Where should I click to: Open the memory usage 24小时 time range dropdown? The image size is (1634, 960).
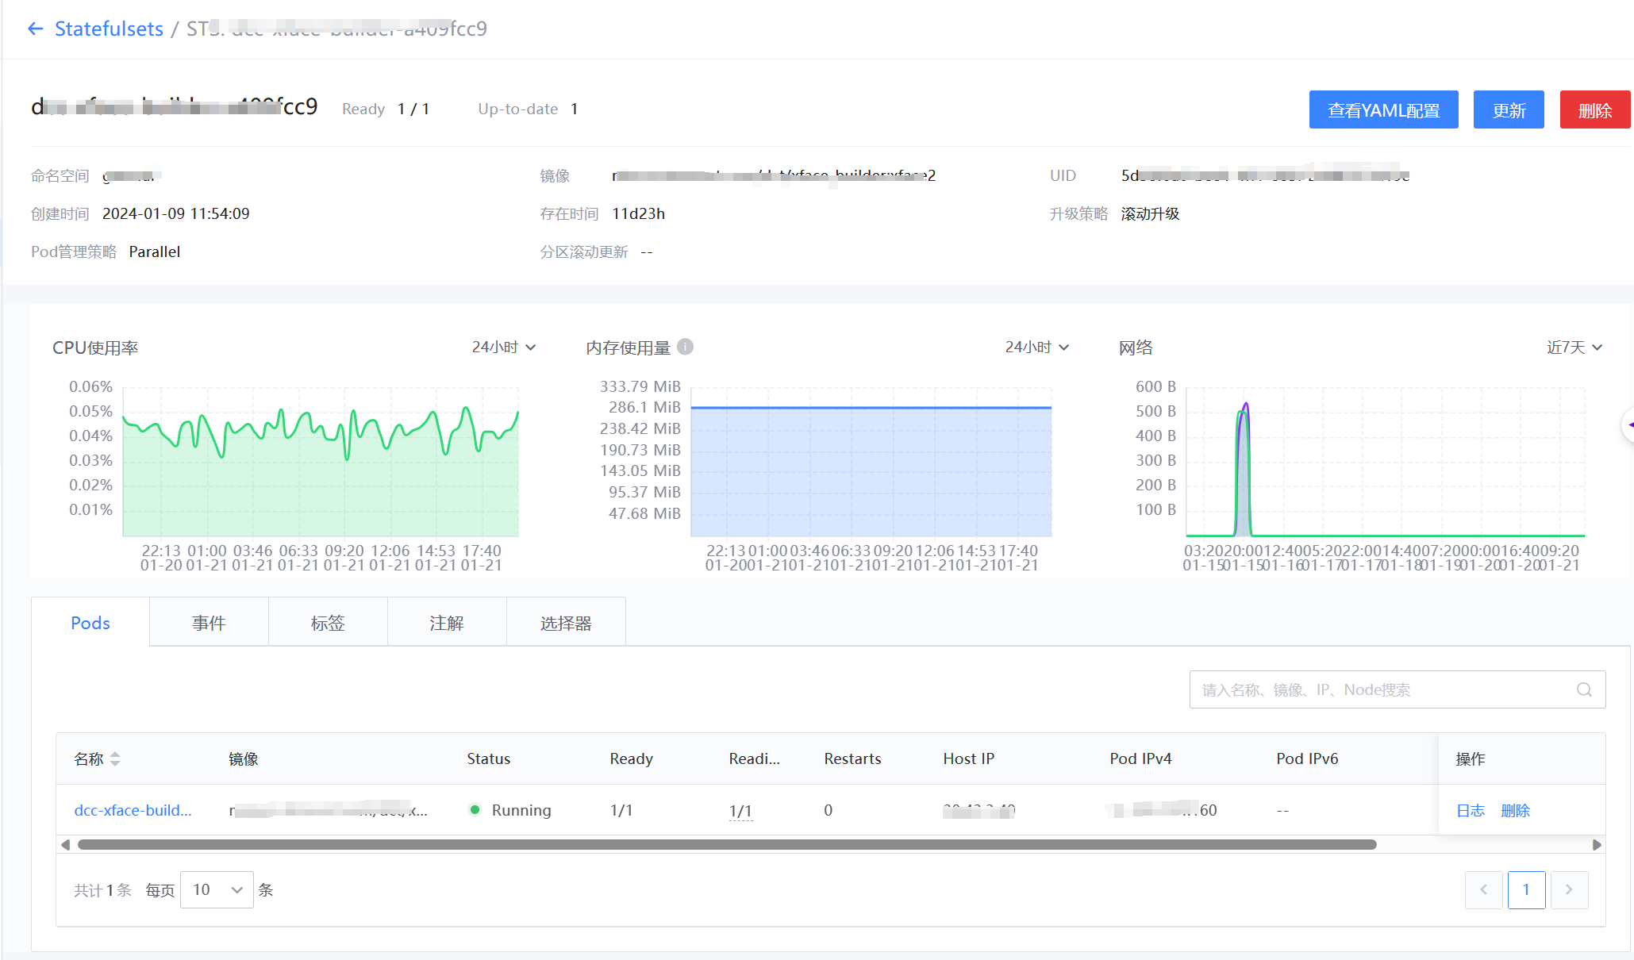1037,347
